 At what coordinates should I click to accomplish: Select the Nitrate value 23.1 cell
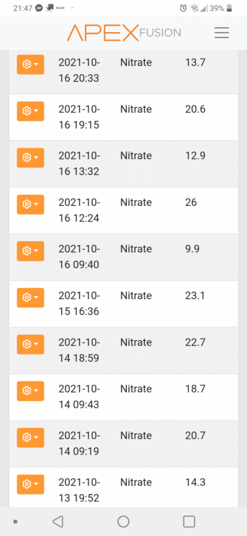[x=195, y=296]
